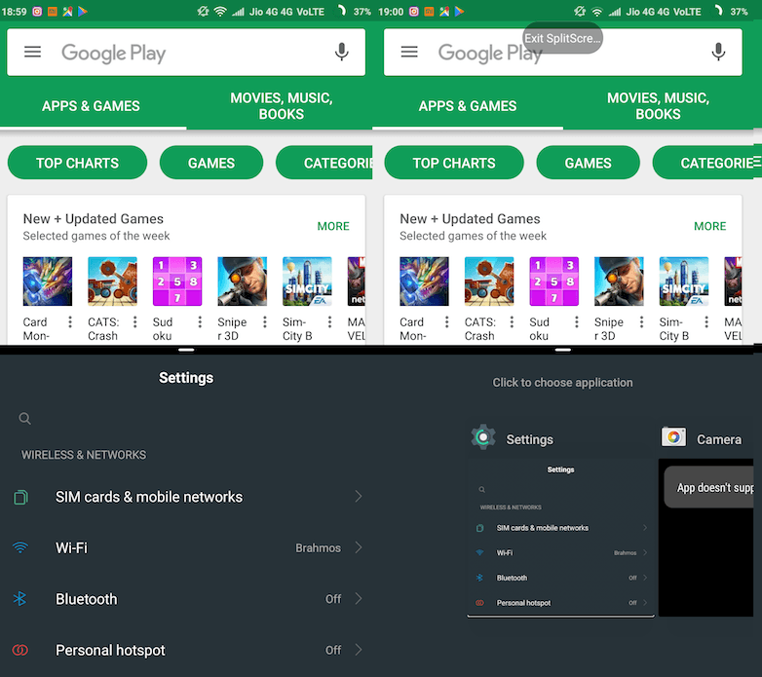Open overflow menu for CATS: Crash, right screen
Image resolution: width=762 pixels, height=677 pixels.
[x=512, y=322]
